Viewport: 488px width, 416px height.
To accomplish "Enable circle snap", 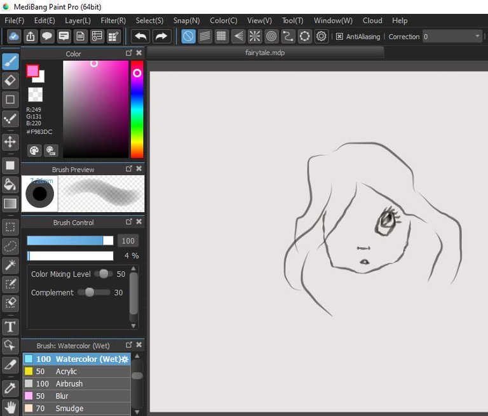I will pyautogui.click(x=271, y=36).
